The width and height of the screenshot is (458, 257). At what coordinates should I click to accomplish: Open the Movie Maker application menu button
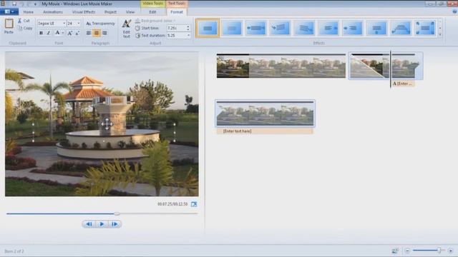click(9, 11)
